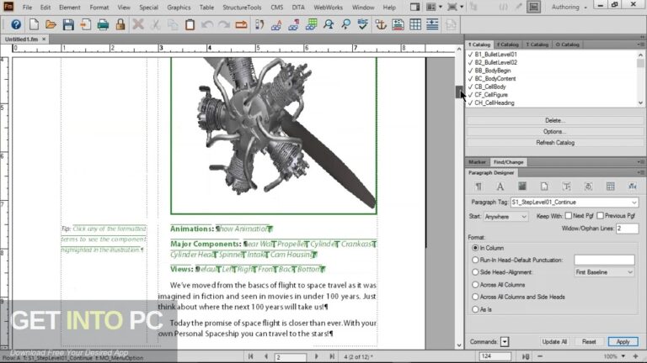
Task: Open the File menu
Action: tap(27, 8)
